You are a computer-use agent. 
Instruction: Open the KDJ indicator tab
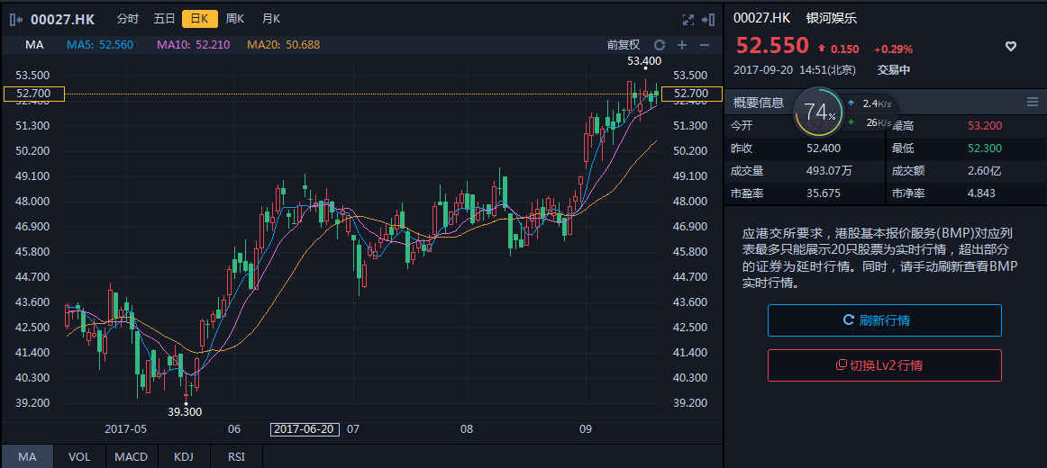point(184,457)
